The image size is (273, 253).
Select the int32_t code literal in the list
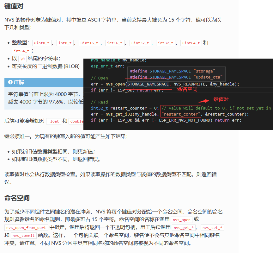click(166, 43)
